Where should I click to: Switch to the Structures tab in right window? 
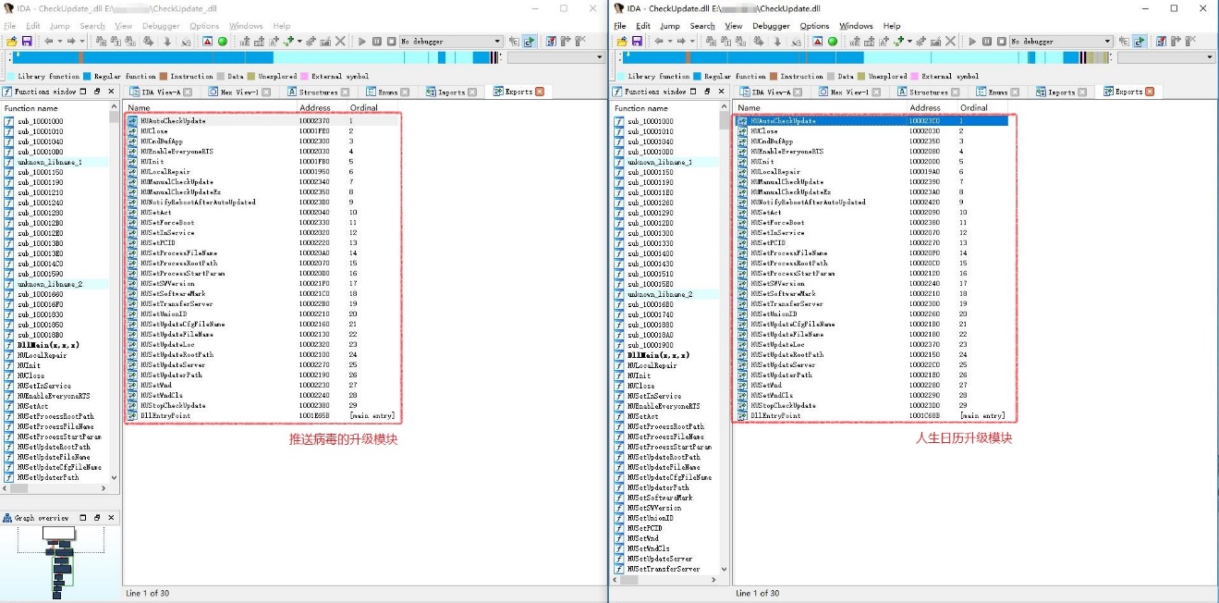pos(928,92)
